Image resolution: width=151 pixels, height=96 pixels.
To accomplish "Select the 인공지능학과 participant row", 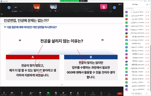I will coord(137,68).
